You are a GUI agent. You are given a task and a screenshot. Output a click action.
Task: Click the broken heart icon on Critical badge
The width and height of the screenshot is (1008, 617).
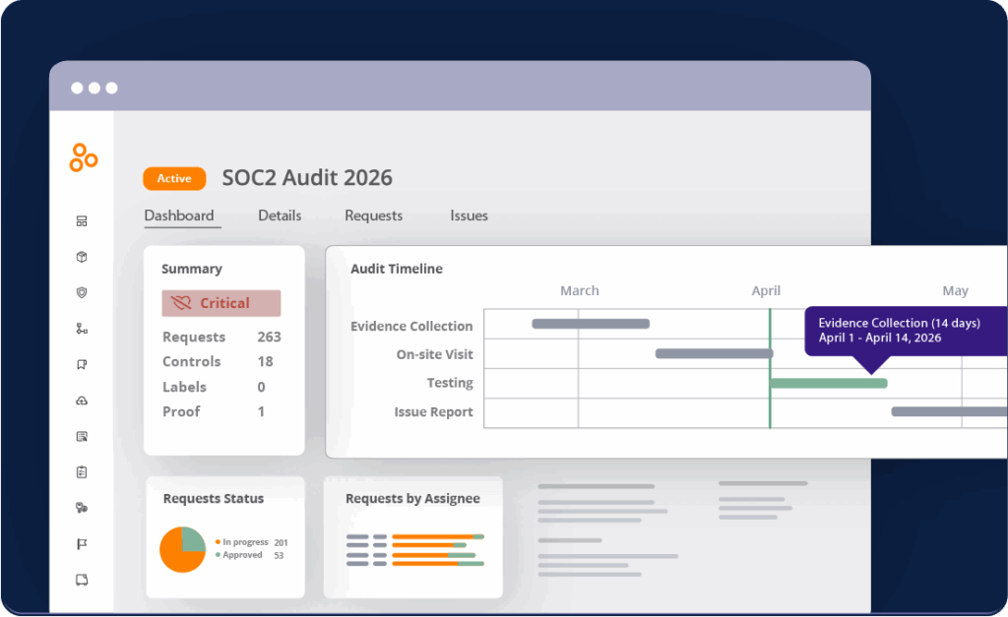point(181,303)
